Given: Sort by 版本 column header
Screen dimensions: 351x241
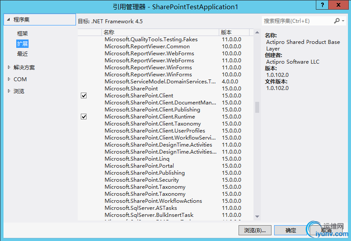Looking at the screenshot, I should point(234,32).
